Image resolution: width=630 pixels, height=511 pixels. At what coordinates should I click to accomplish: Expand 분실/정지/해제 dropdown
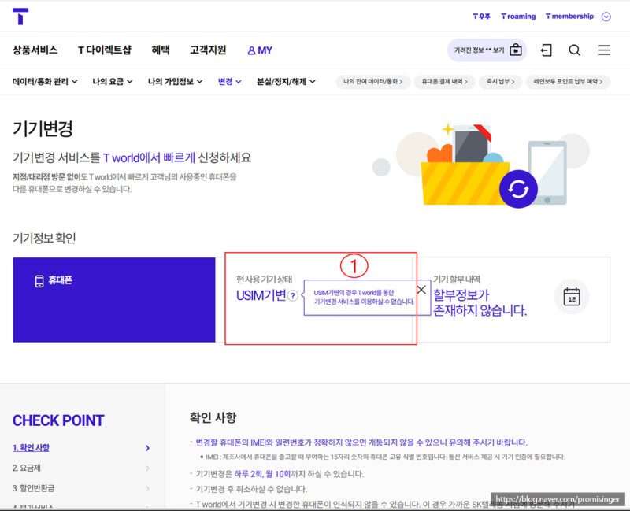[x=286, y=82]
